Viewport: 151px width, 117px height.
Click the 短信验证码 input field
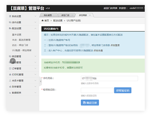click(x=97, y=90)
